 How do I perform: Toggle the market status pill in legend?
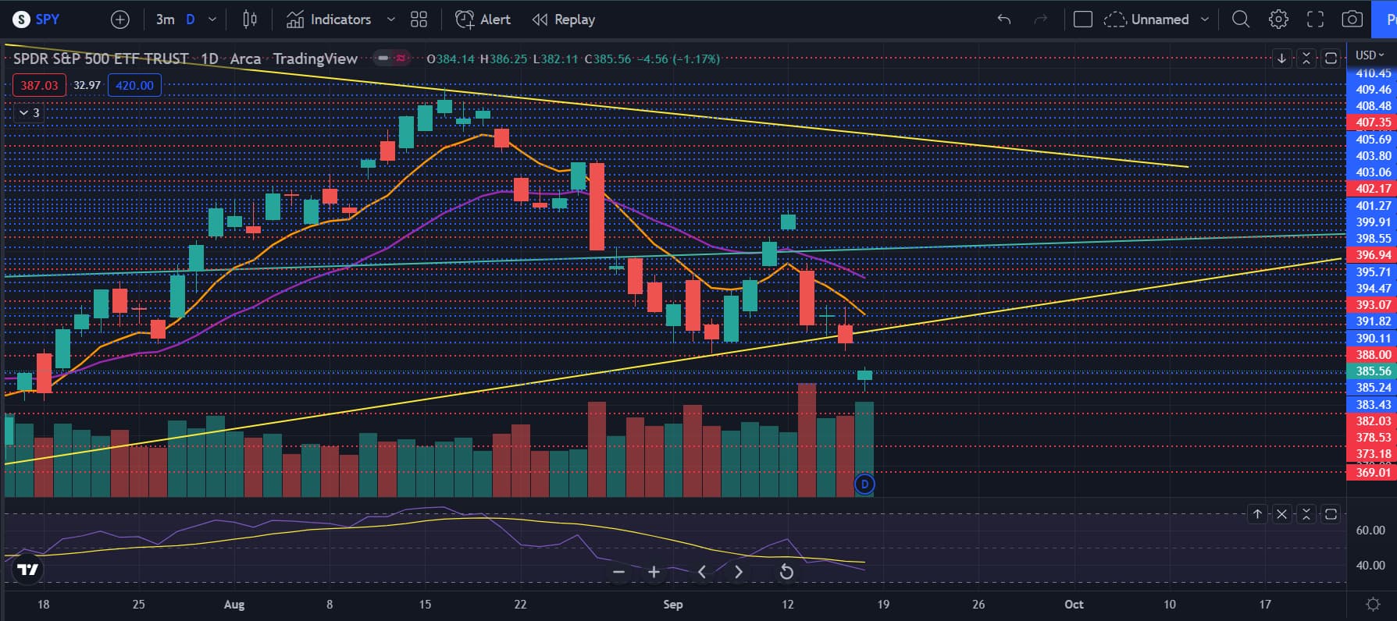point(393,59)
